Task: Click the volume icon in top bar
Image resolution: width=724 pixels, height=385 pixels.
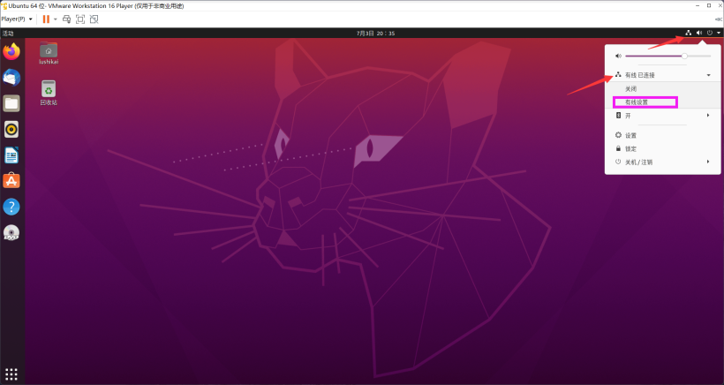Action: click(x=699, y=33)
